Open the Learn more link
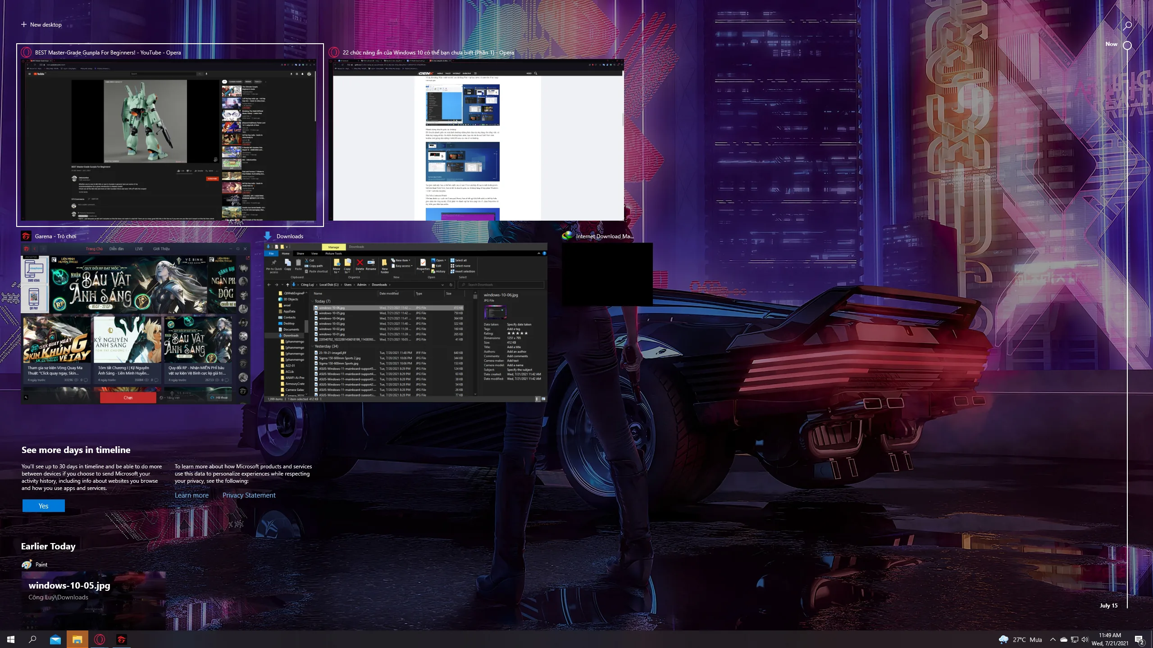 (191, 495)
